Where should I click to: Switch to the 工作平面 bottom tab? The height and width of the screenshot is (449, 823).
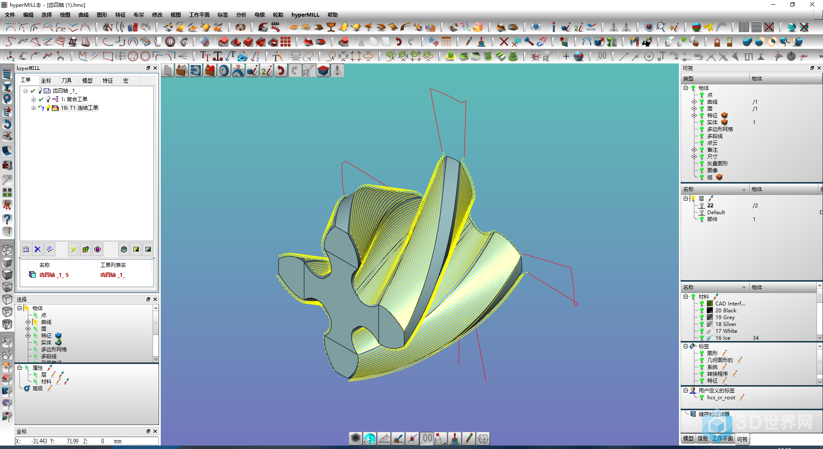pos(723,439)
